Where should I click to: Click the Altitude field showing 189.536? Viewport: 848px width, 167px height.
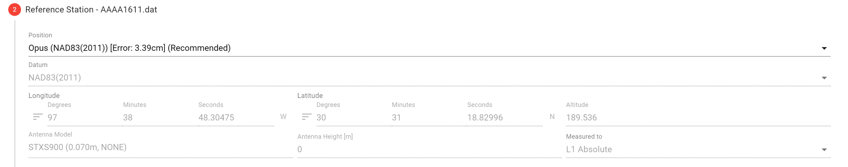[697, 118]
